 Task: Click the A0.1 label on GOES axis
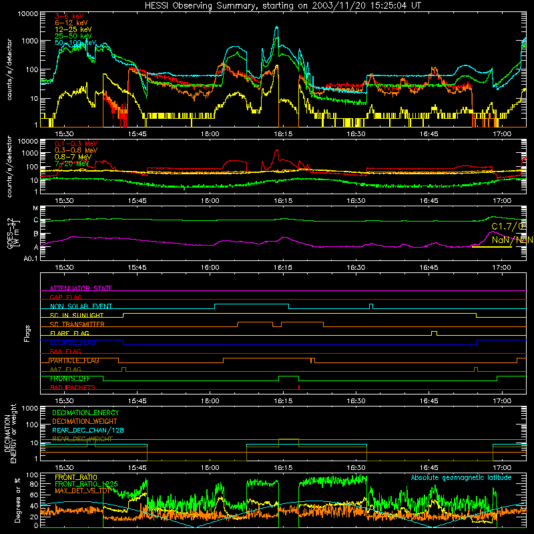coord(31,258)
